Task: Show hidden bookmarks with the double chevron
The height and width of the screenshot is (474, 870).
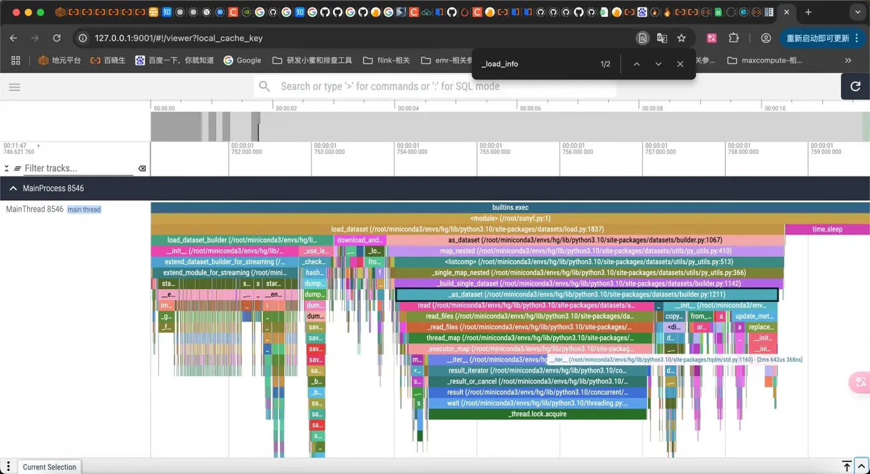Action: 848,60
